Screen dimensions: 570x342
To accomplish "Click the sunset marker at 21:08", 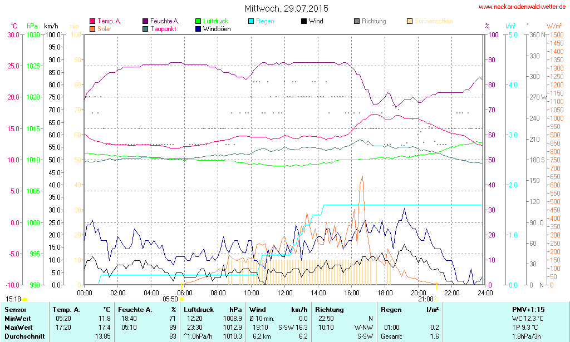I will point(437,299).
